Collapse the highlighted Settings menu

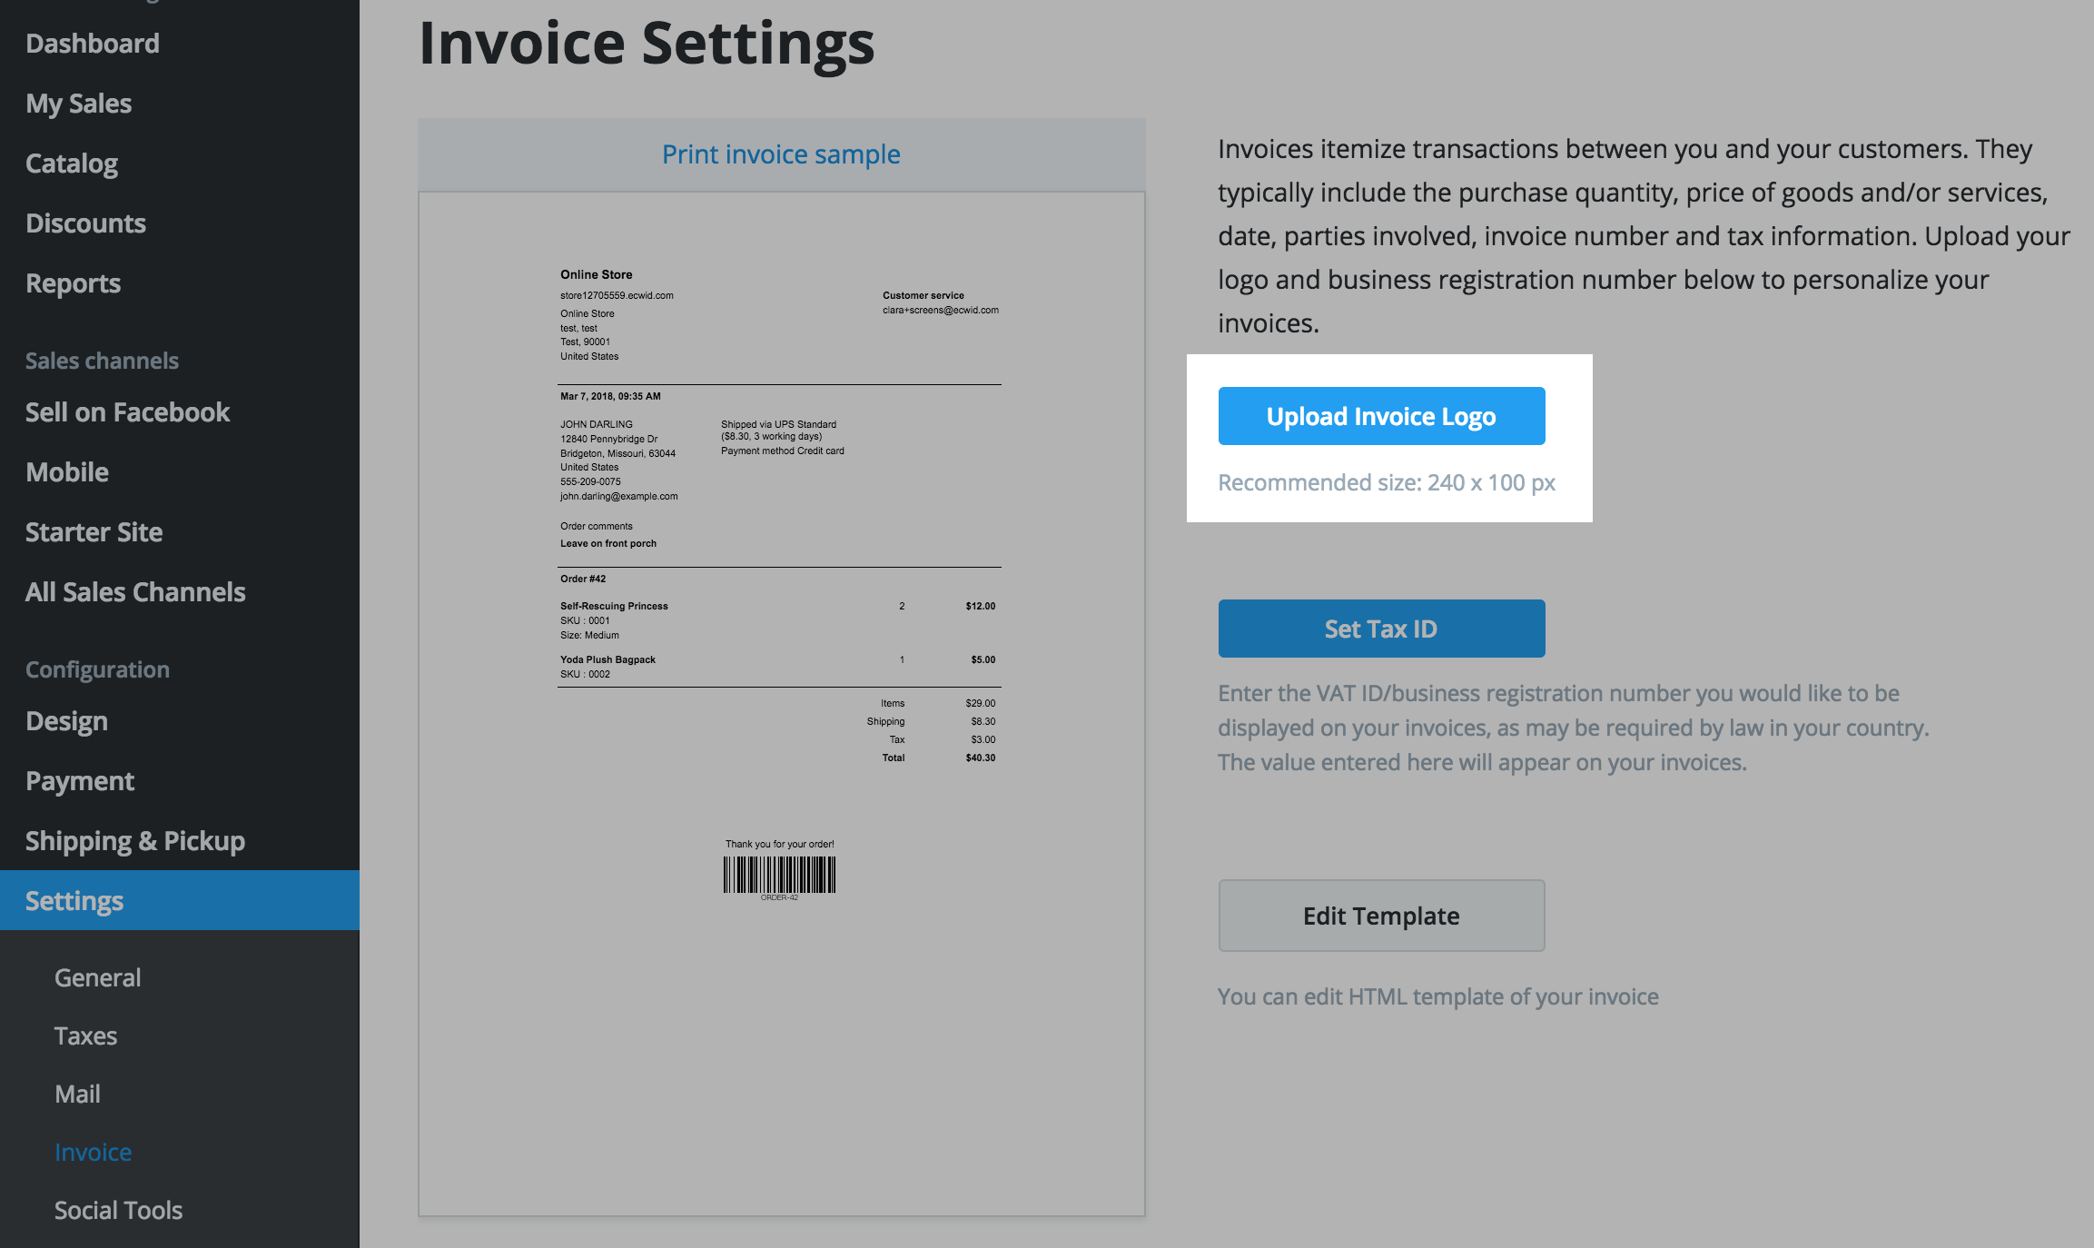click(74, 901)
